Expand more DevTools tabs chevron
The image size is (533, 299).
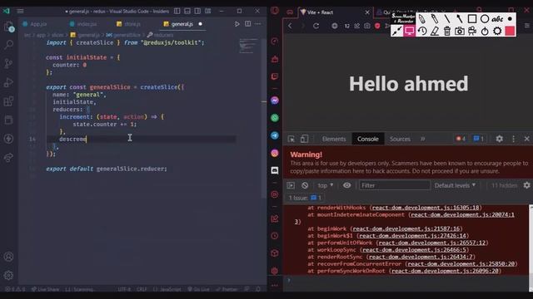pos(422,139)
